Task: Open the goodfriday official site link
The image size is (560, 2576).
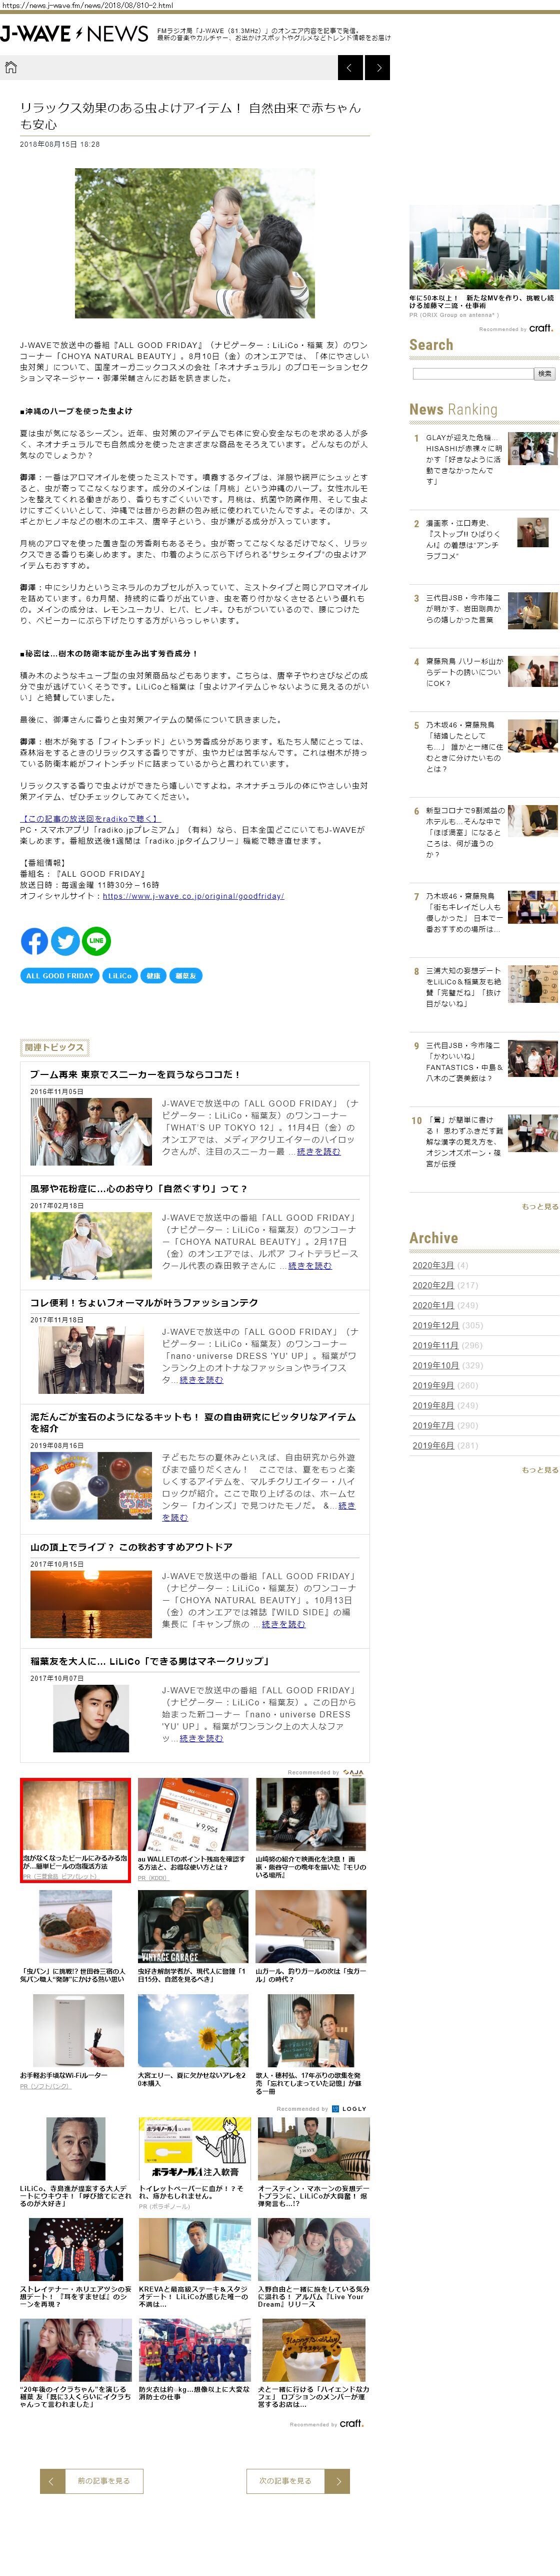Action: (x=192, y=896)
